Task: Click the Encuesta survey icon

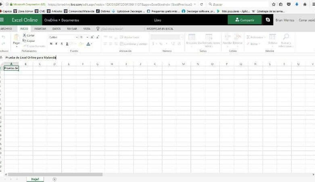Action: click(x=192, y=37)
